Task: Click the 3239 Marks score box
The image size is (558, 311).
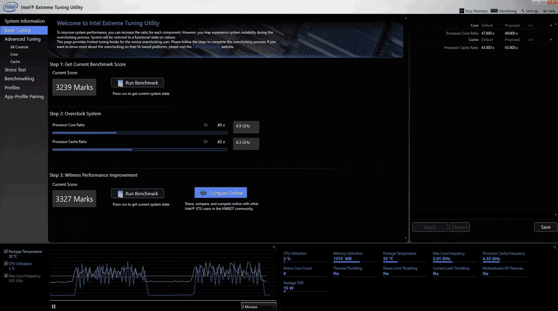Action: (x=74, y=87)
